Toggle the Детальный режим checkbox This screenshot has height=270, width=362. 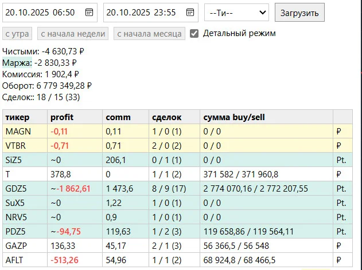click(x=194, y=34)
